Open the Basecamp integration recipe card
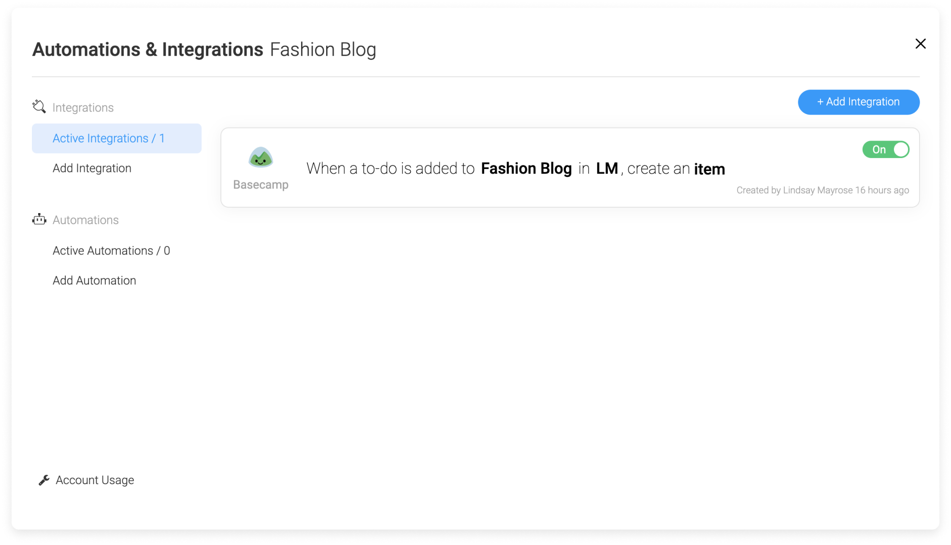The height and width of the screenshot is (545, 951). click(570, 168)
